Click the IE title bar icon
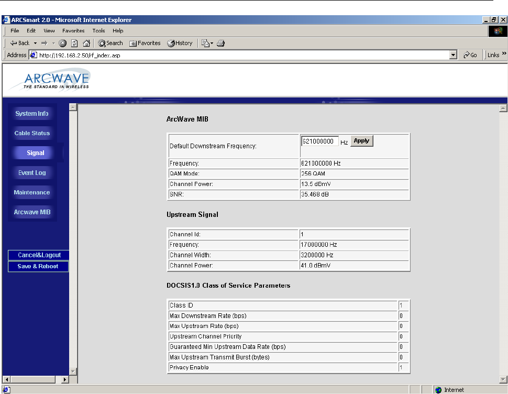This screenshot has height=394, width=508. tap(6, 20)
